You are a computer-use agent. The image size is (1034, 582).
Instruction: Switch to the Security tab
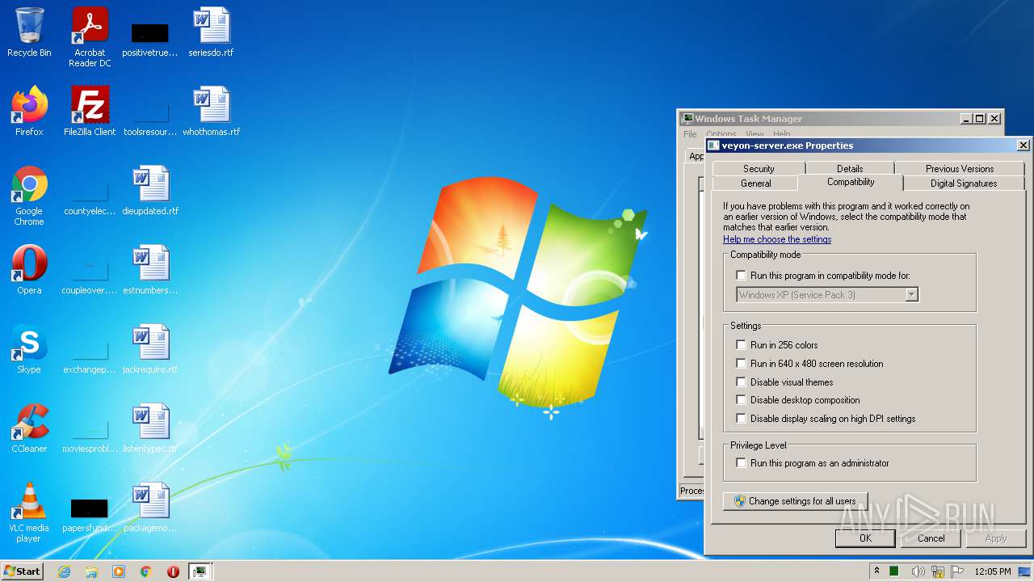tap(759, 168)
